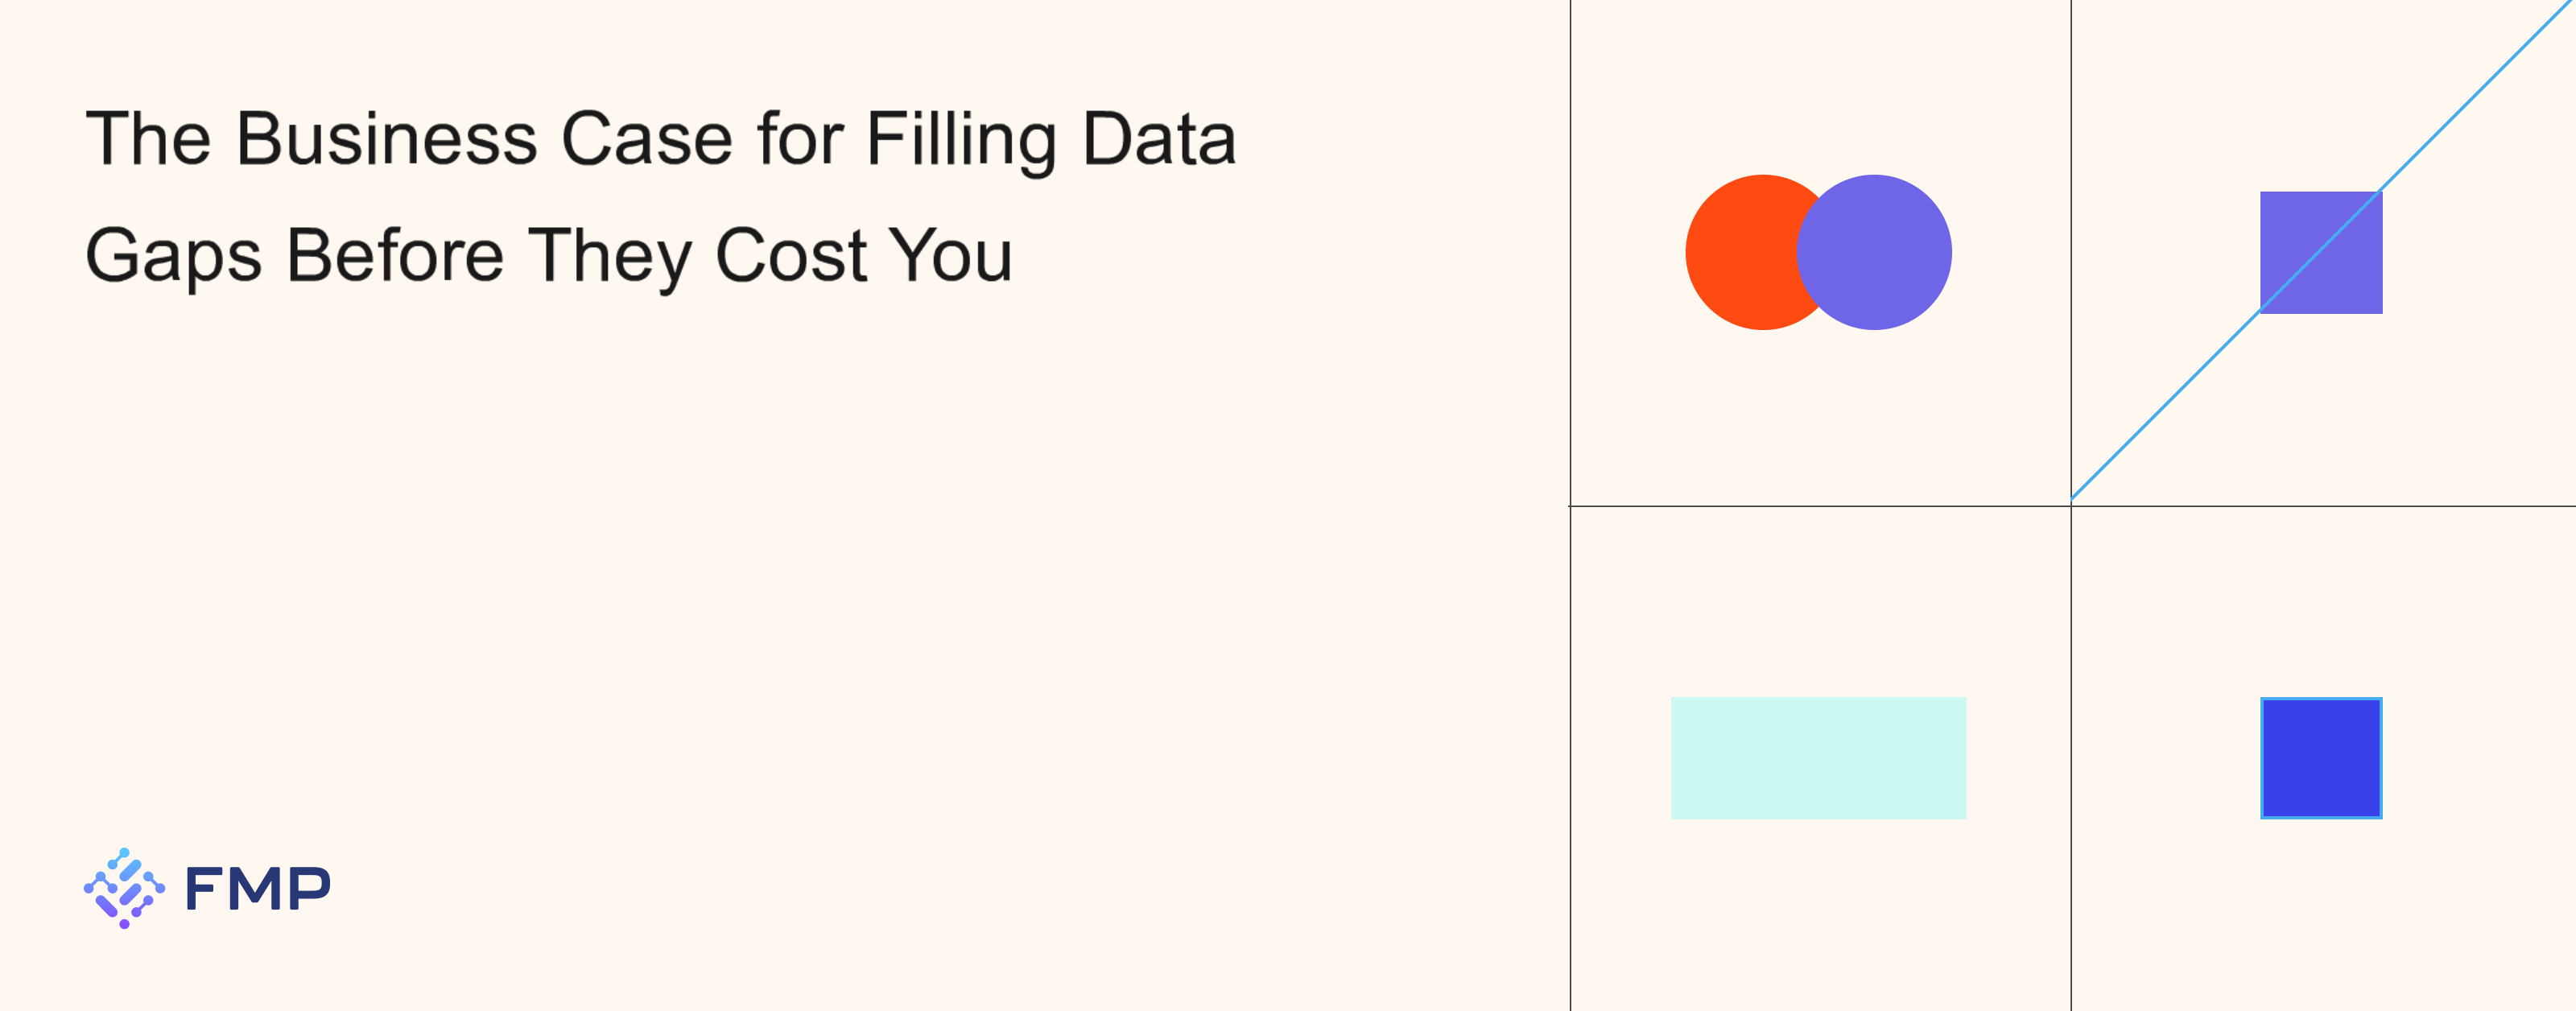Click the word 'You' ending the headline
The width and height of the screenshot is (2576, 1011).
951,255
